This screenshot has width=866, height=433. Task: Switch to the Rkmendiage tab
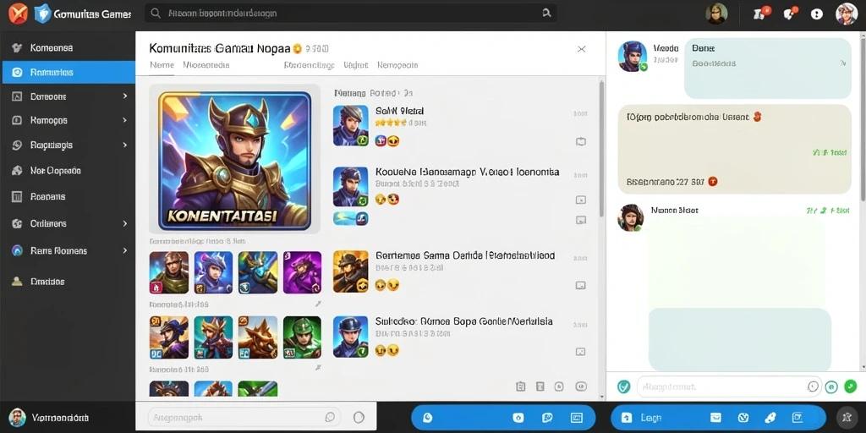[309, 64]
